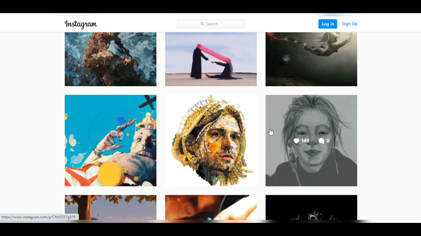Open the blue ocean rock painting post
421x236 pixels.
[x=111, y=59]
